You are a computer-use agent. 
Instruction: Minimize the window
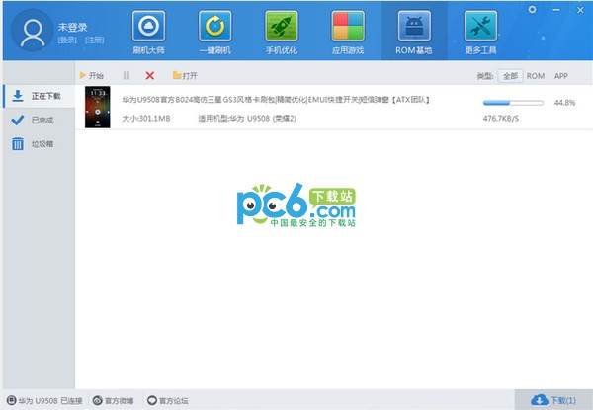coord(556,10)
